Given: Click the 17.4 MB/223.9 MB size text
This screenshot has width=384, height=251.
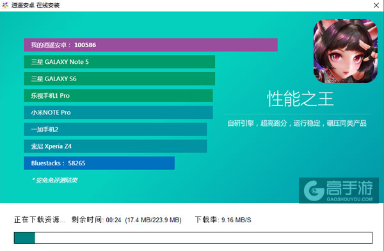Looking at the screenshot, I should (x=154, y=220).
